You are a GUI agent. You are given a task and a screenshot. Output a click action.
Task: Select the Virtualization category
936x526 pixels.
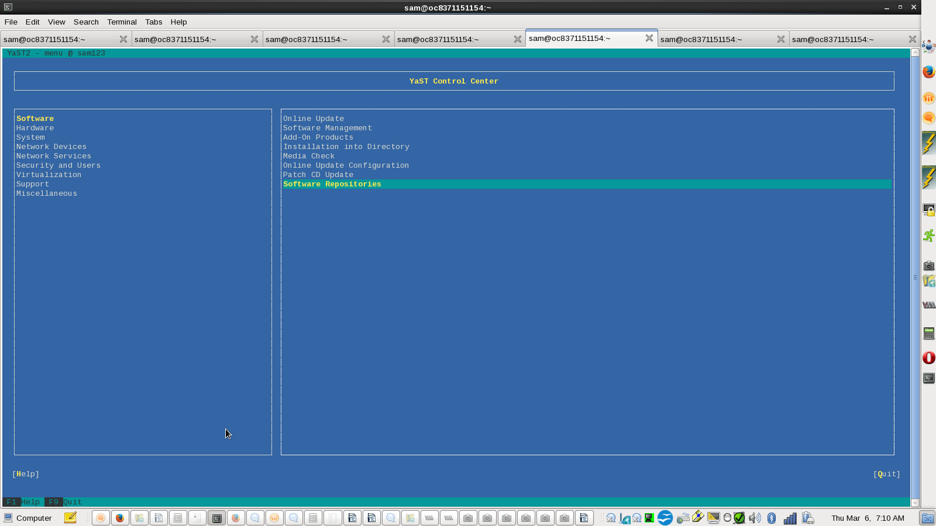[49, 175]
